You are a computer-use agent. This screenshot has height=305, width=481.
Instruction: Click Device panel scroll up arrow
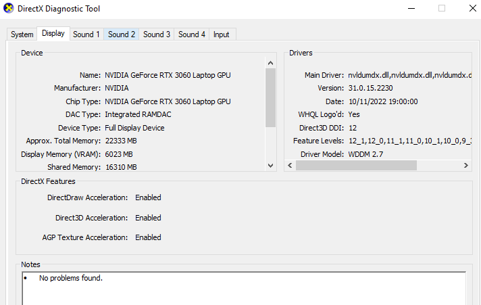270,63
